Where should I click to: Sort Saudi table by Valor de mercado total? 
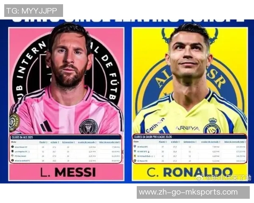point(235,142)
